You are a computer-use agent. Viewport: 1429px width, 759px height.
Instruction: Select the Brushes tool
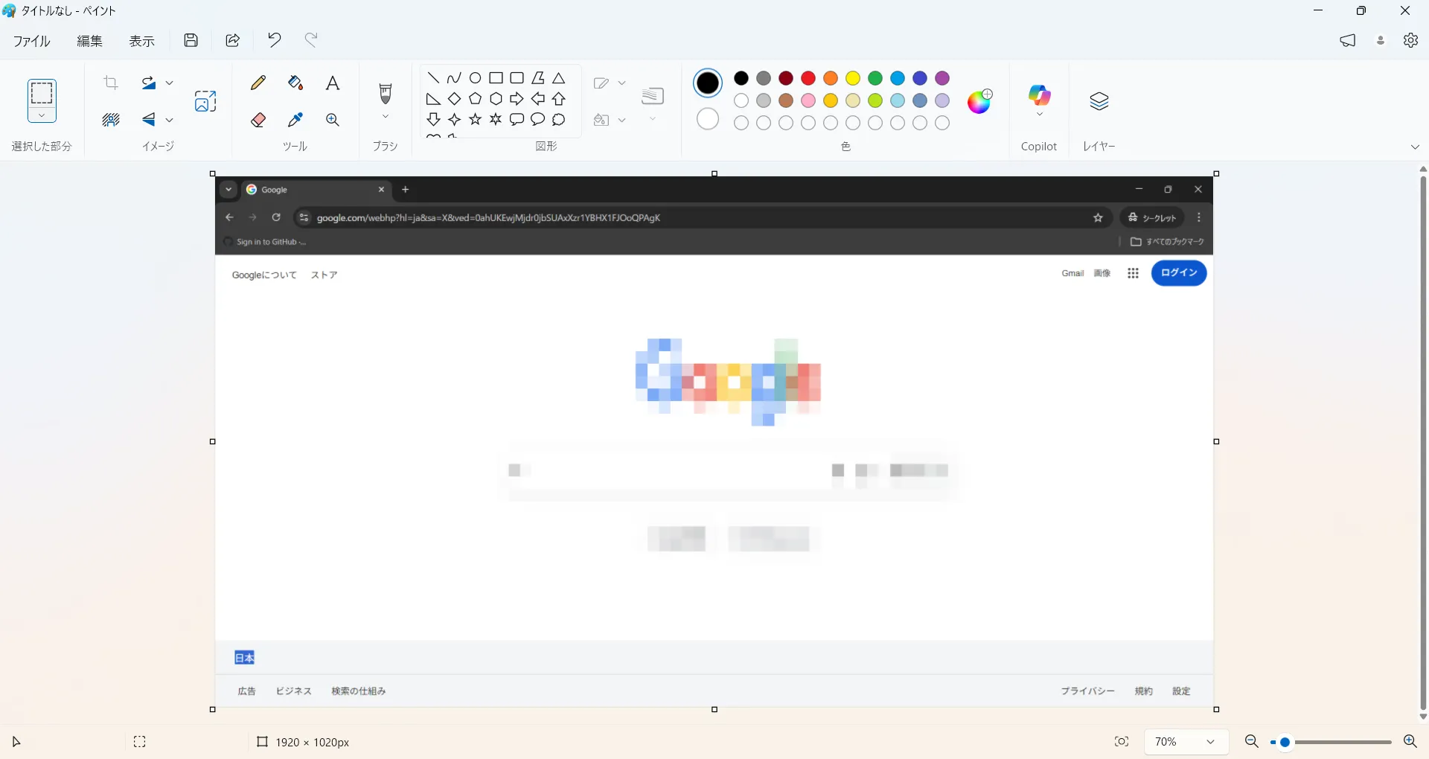386,93
